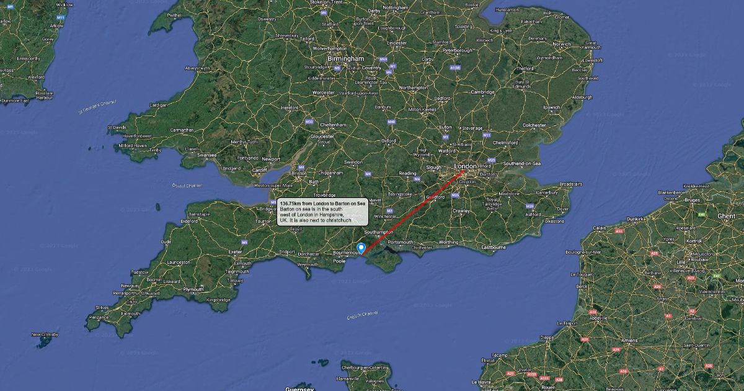This screenshot has height=391, width=744.
Task: Click the English Channel water label
Action: tap(363, 315)
